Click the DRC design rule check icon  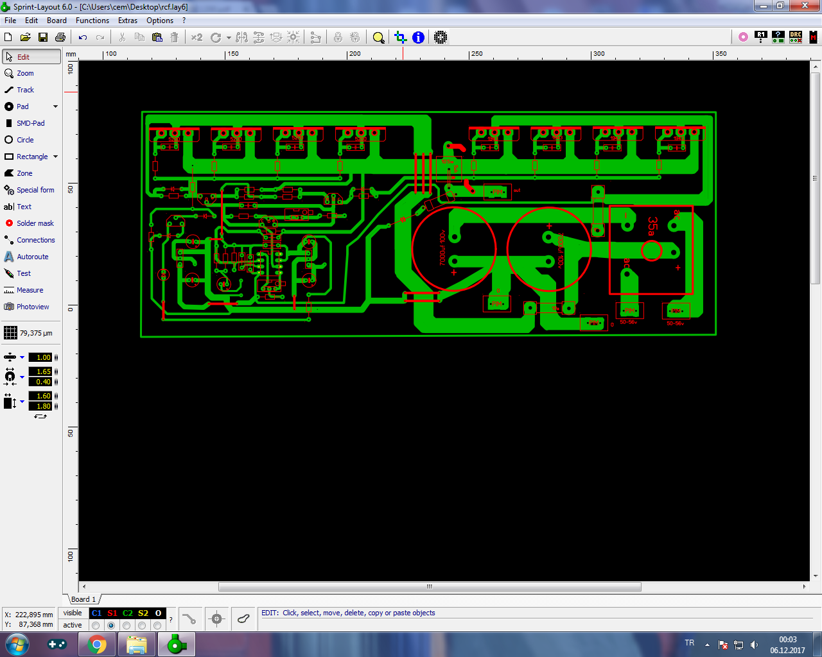point(796,37)
